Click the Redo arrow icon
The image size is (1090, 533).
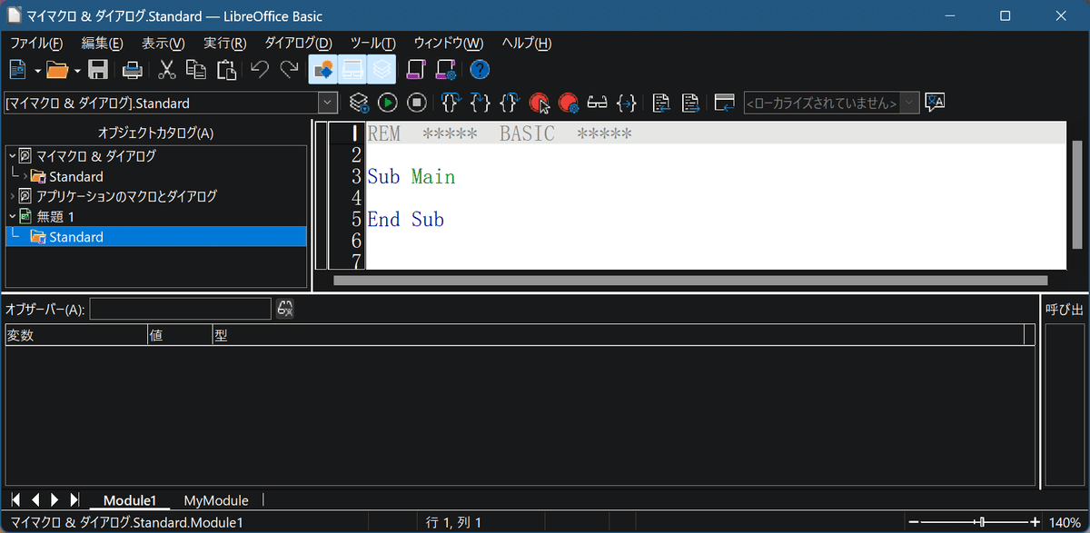[x=290, y=69]
